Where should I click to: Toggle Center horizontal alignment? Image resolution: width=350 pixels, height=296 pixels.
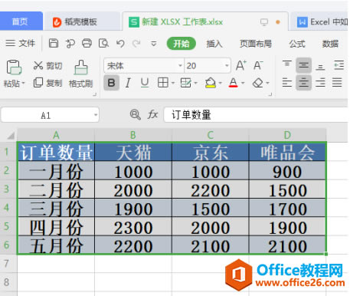pos(303,83)
